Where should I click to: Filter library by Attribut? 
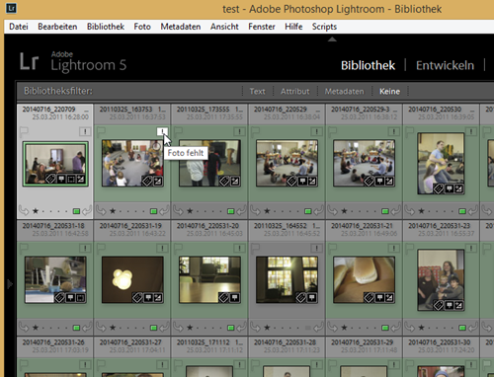click(294, 91)
